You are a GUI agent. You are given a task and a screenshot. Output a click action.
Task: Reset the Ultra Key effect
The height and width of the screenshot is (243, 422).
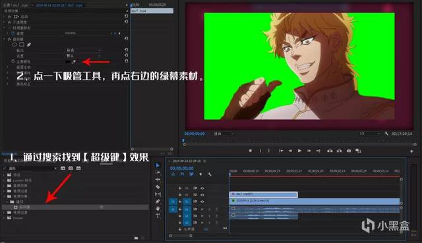click(126, 39)
